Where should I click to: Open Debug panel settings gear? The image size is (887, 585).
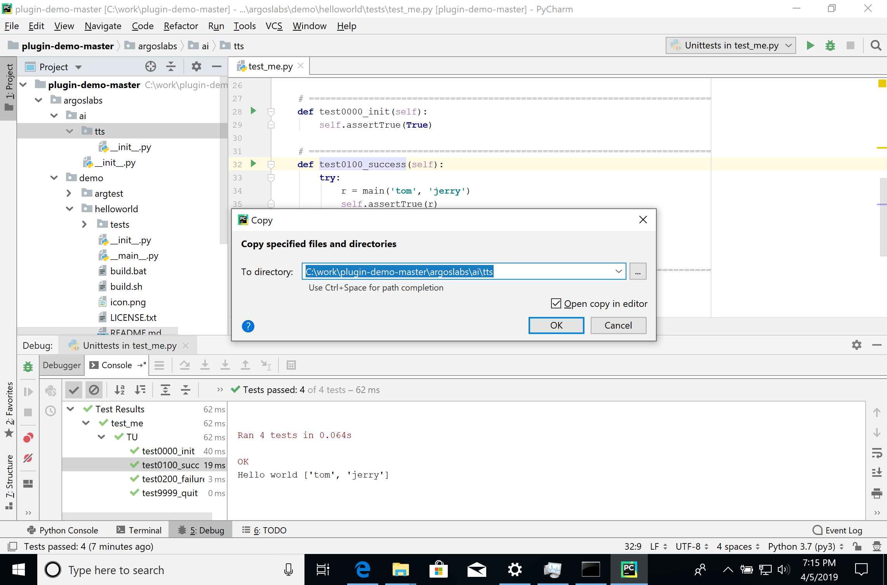point(856,345)
